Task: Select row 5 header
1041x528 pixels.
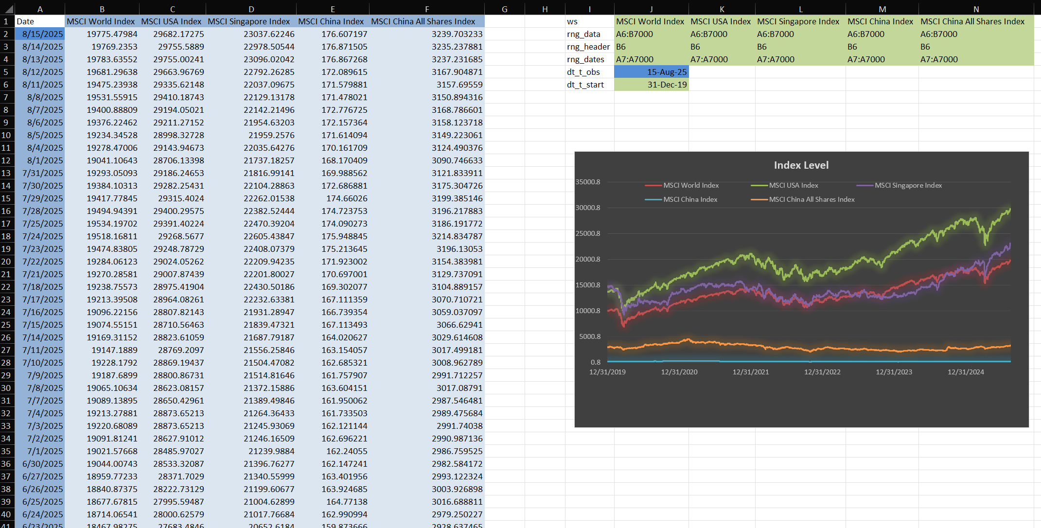Action: pos(6,72)
